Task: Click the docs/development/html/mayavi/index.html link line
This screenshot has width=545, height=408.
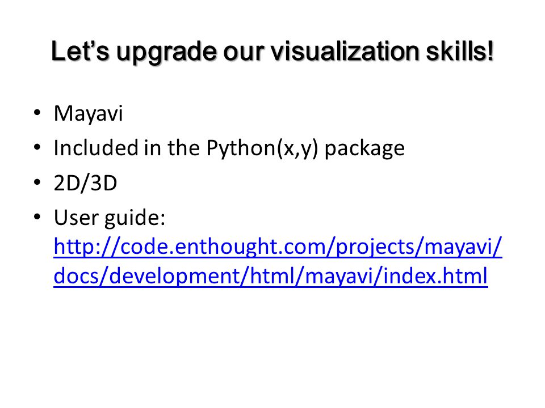Action: point(271,277)
